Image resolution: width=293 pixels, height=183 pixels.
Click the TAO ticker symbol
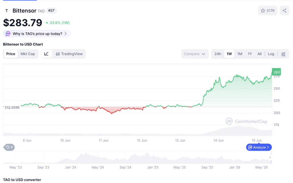point(41,11)
